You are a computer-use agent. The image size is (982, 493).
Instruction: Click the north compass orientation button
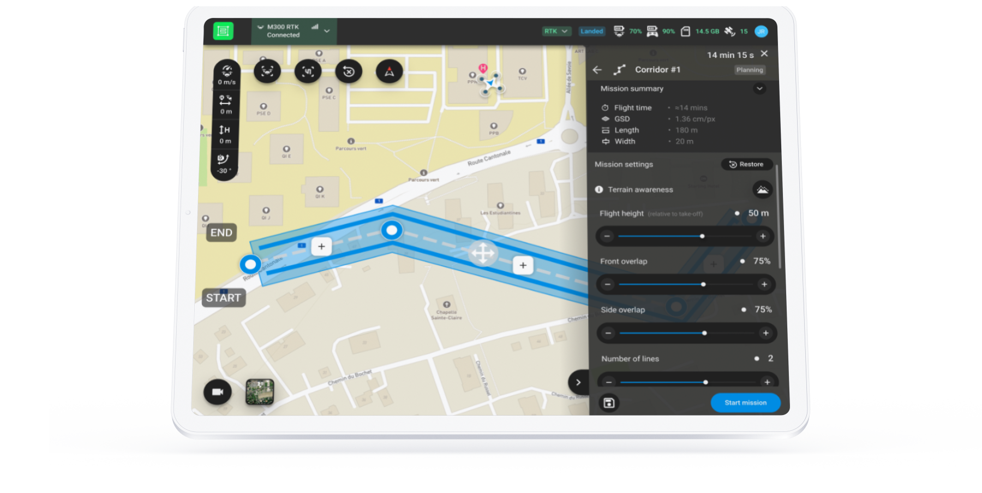(x=389, y=71)
